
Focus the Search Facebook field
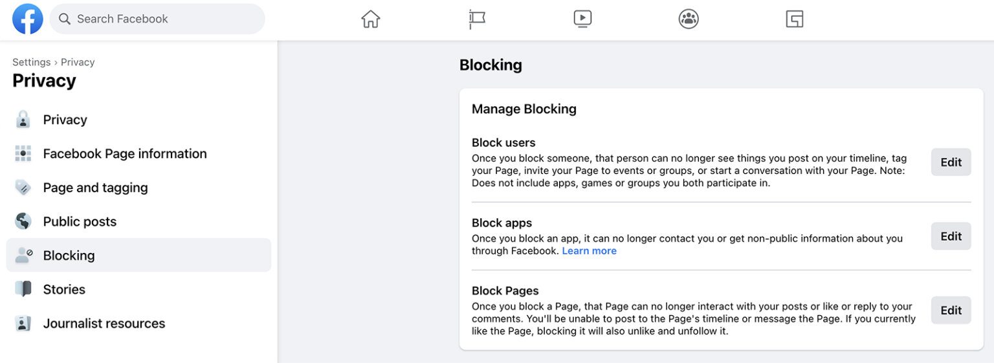(x=162, y=19)
